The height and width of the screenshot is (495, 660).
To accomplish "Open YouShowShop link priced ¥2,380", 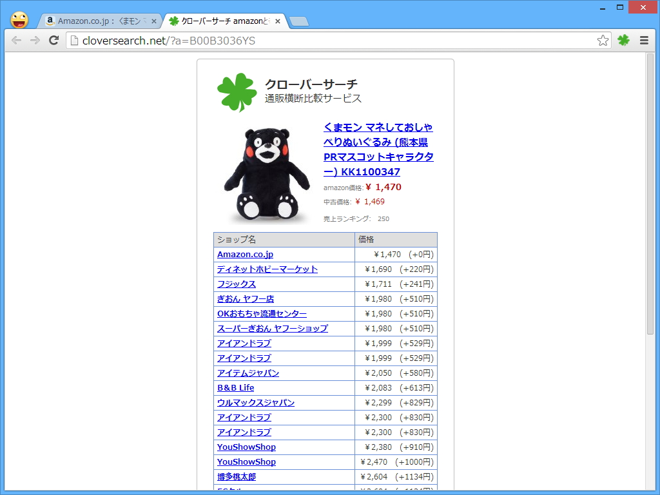I will (x=246, y=447).
